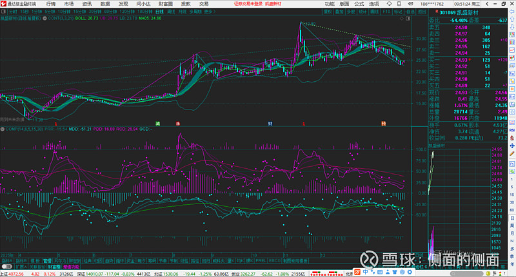Open the 交易 menu
Viewport: 516px width, 277px height.
point(204,4)
